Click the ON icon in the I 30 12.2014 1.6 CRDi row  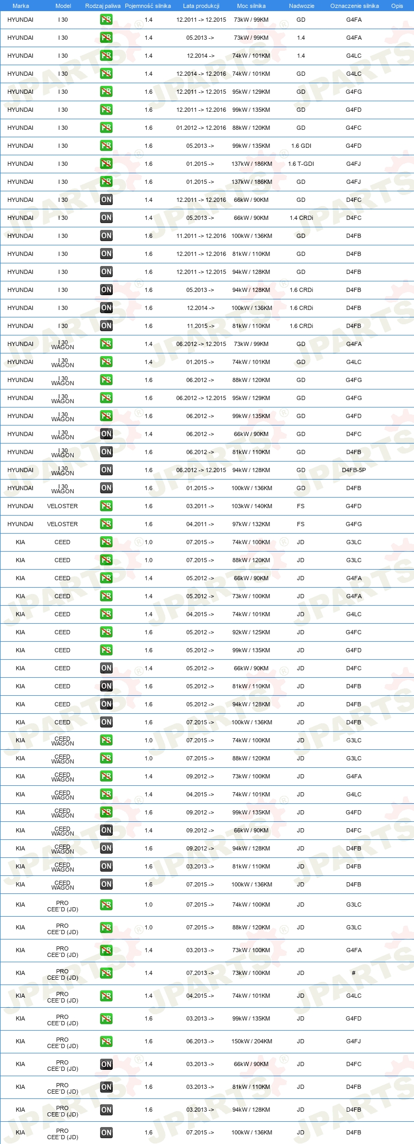(106, 308)
